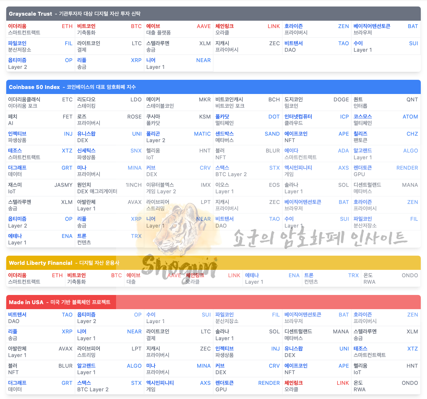427x399 pixels.
Task: Click the 페치 FET cell
Action: [40, 120]
